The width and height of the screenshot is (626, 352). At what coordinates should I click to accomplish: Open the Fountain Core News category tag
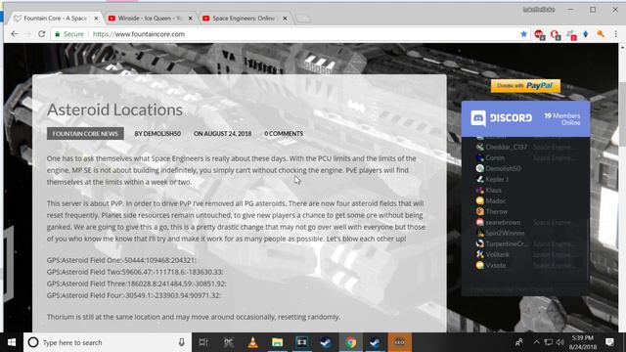click(x=85, y=133)
